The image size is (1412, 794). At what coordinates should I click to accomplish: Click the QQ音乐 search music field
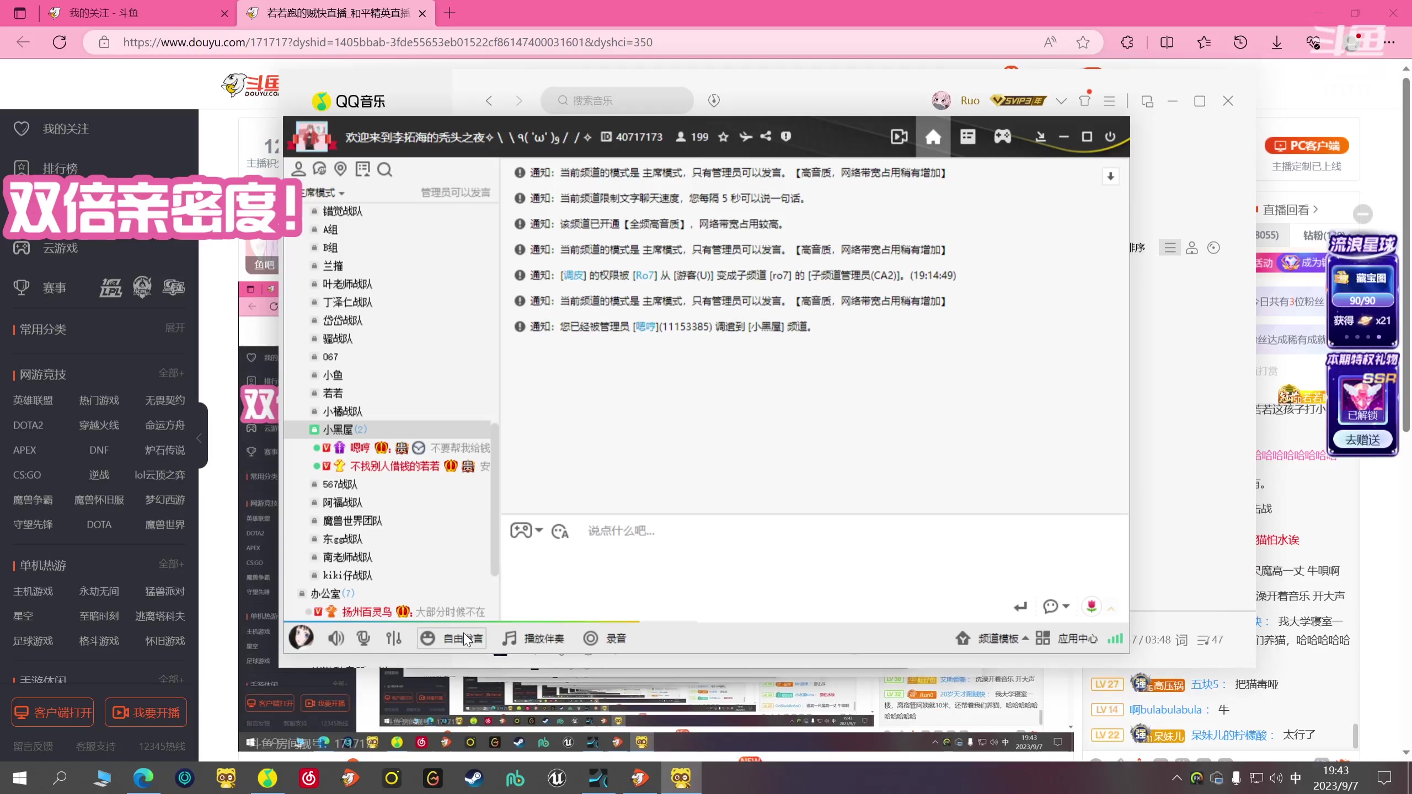click(x=617, y=100)
